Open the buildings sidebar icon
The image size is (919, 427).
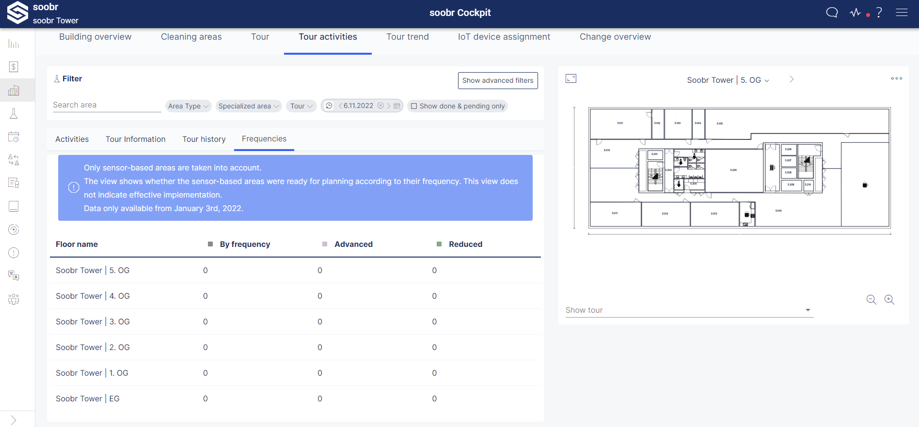[14, 91]
